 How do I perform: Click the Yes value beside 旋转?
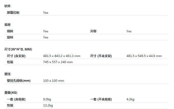tap(46, 37)
